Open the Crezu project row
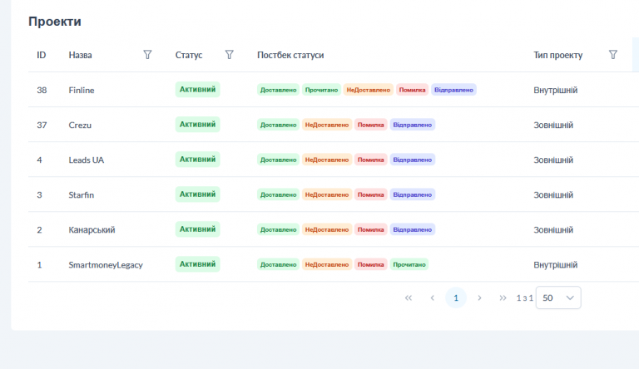This screenshot has height=369, width=639. tap(334, 125)
